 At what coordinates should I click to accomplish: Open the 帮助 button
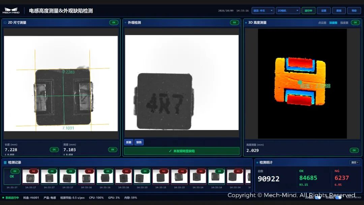coord(354,11)
